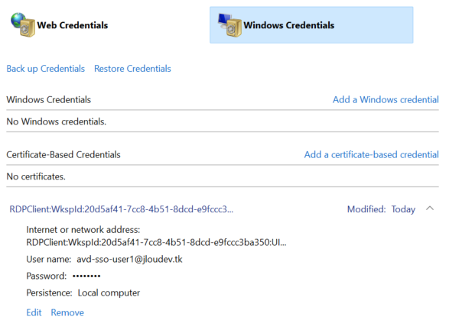Click the Windows Credentials section heading

point(49,99)
